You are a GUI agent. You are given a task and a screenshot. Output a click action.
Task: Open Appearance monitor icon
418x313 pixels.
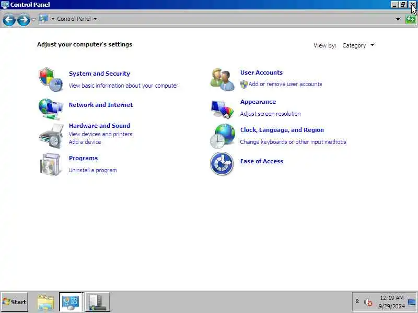(223, 109)
